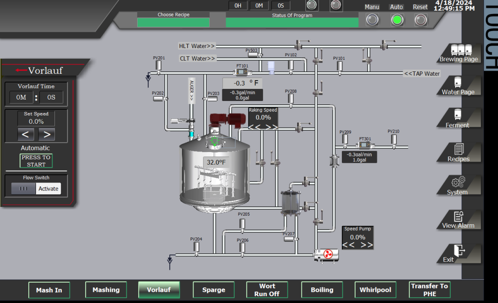
Task: Open the Recipes page icon
Action: [458, 149]
